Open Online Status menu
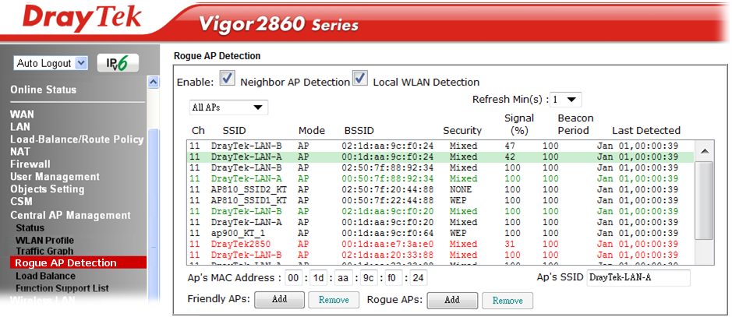The image size is (732, 317). (44, 90)
